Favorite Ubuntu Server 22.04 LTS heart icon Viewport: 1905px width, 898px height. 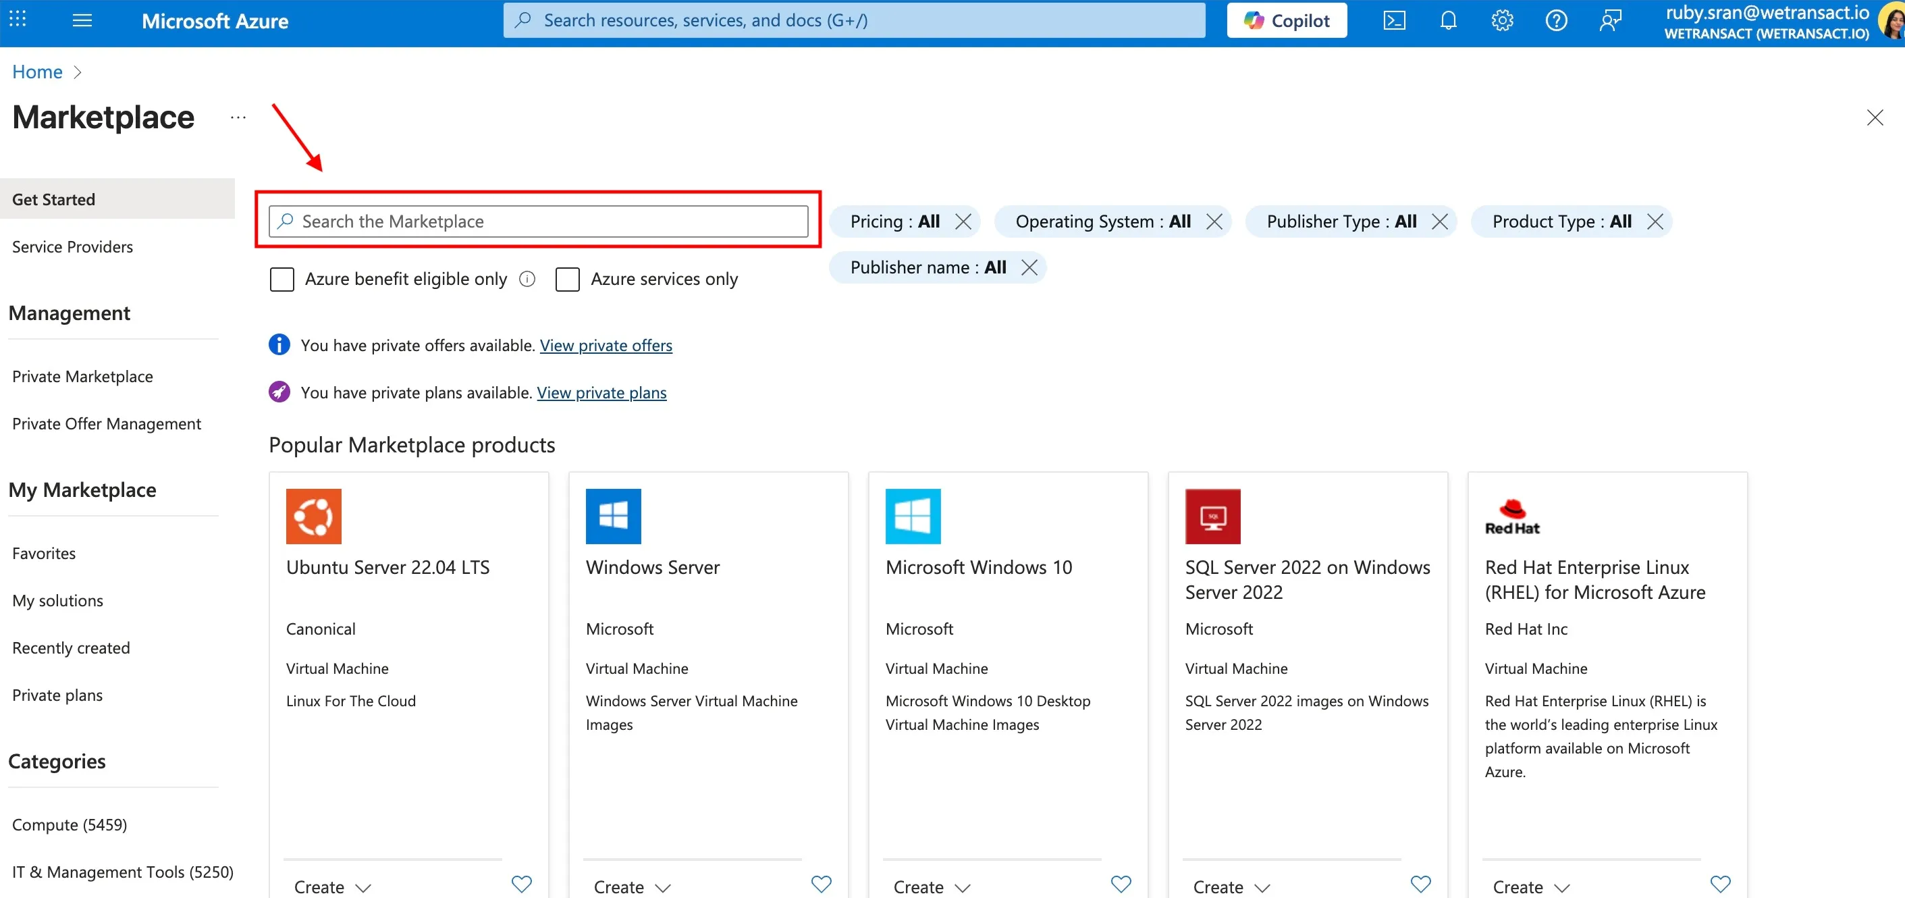point(521,884)
